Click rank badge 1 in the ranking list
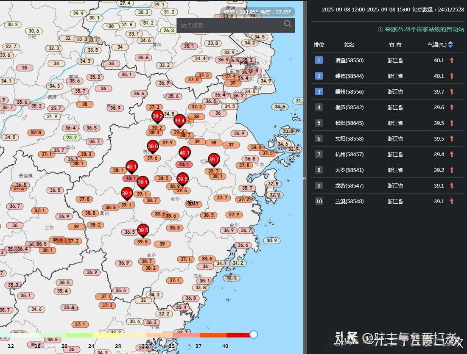This screenshot has width=467, height=354. tap(319, 60)
